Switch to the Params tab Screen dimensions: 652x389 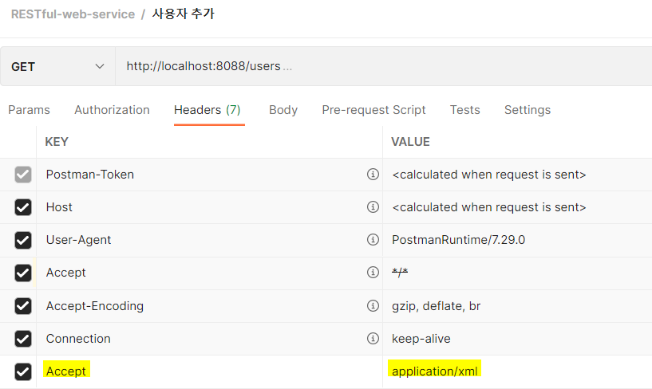tap(29, 110)
